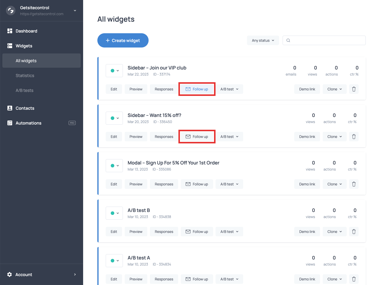Switch to the Statistics section
This screenshot has width=380, height=285.
25,75
